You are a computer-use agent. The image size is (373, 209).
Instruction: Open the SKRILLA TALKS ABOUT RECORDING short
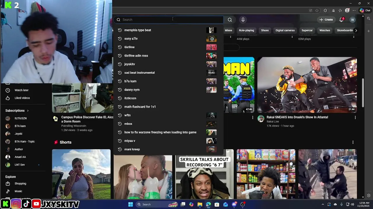[x=204, y=174]
